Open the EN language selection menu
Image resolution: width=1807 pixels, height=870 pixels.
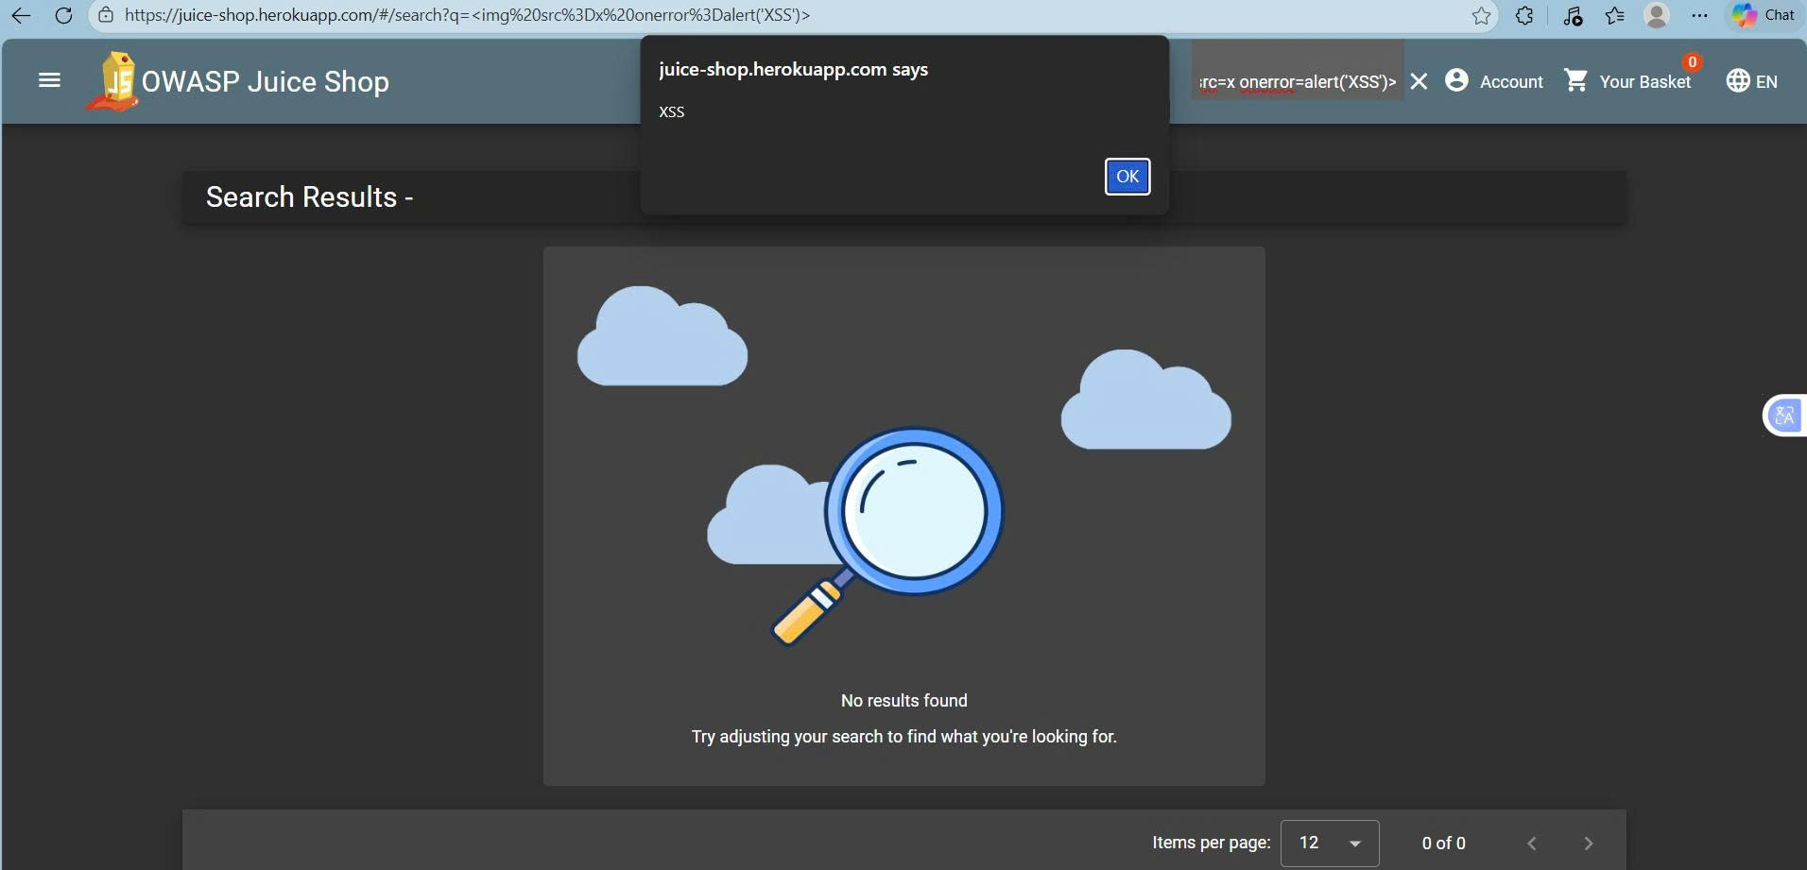(x=1751, y=82)
